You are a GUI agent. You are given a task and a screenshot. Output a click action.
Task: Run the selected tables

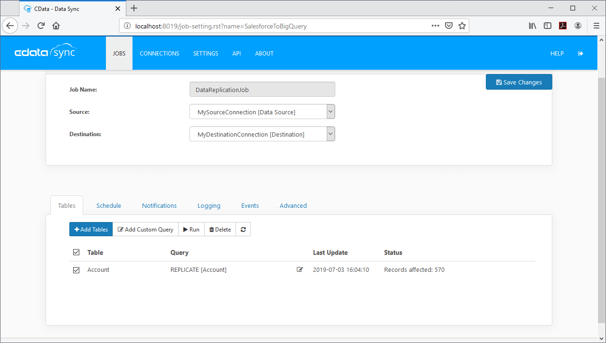click(x=191, y=230)
